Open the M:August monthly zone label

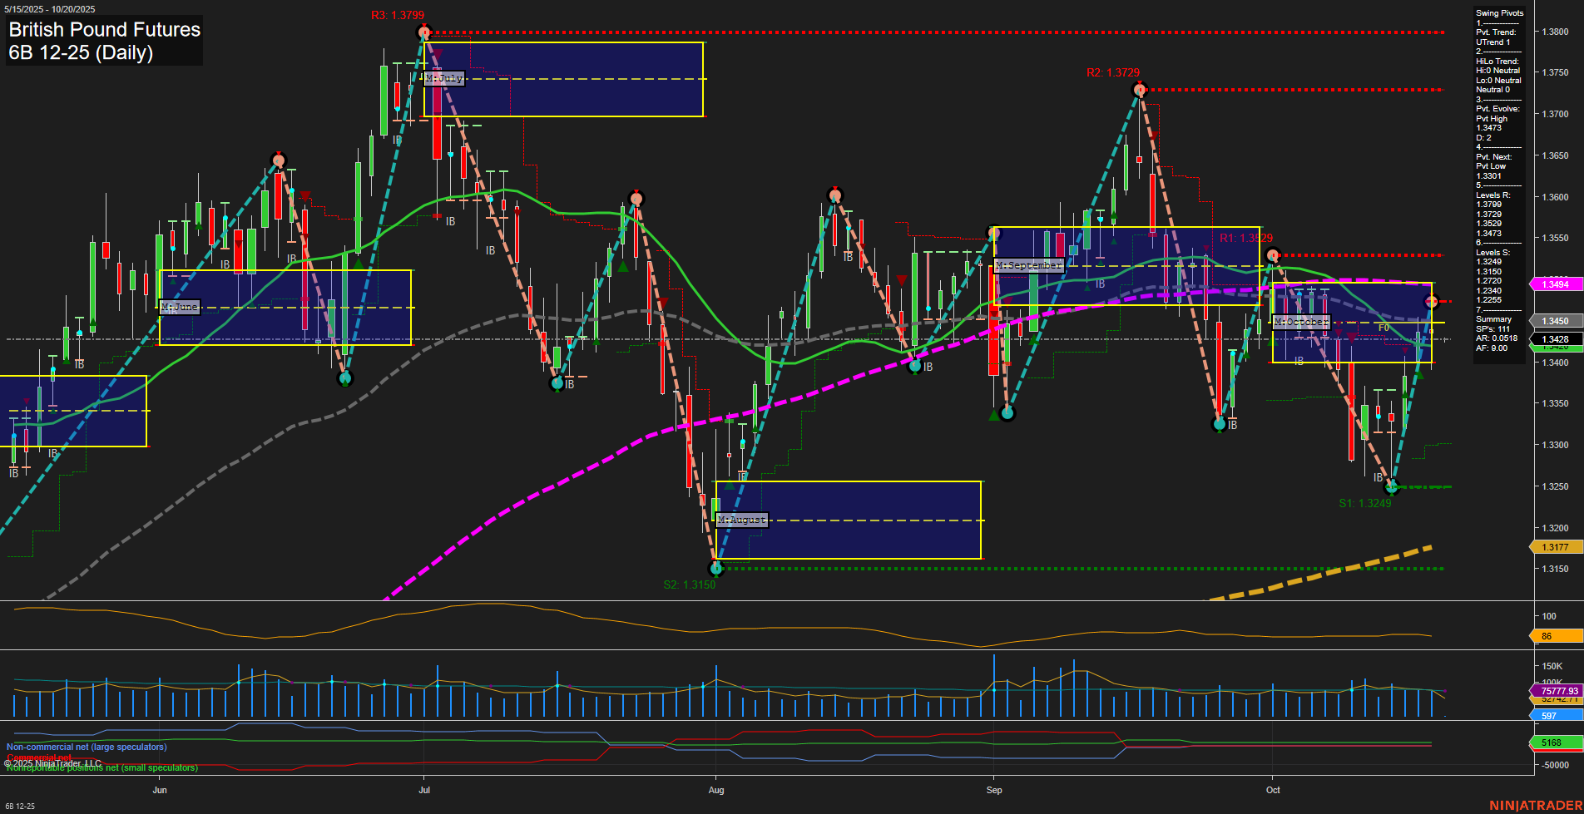742,519
